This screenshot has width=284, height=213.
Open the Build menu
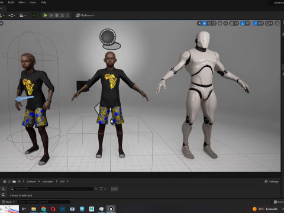11,2
